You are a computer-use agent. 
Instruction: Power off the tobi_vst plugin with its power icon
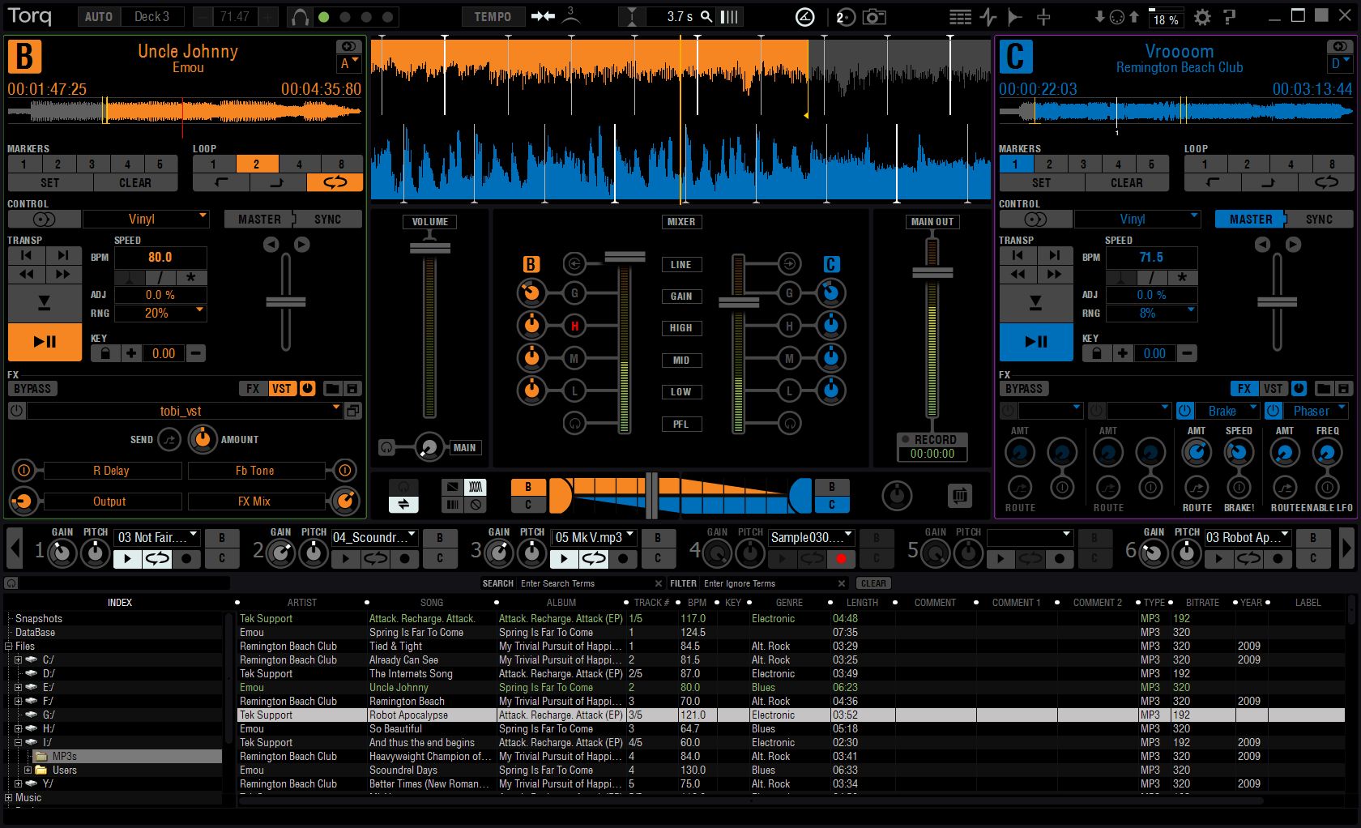click(x=15, y=411)
